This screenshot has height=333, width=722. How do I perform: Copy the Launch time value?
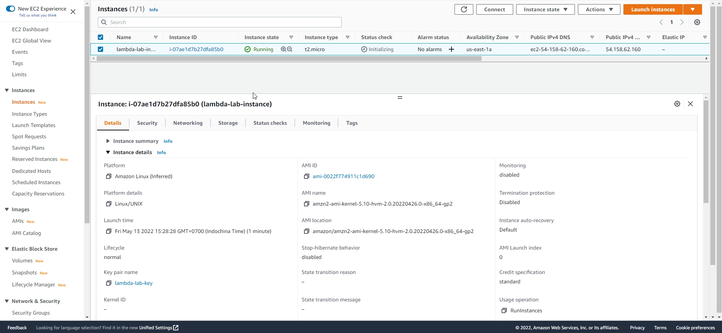(x=109, y=231)
